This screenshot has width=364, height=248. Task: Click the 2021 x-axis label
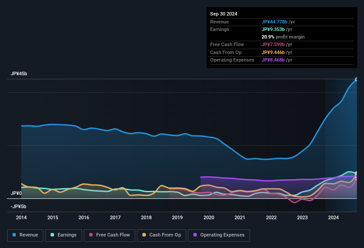point(240,217)
